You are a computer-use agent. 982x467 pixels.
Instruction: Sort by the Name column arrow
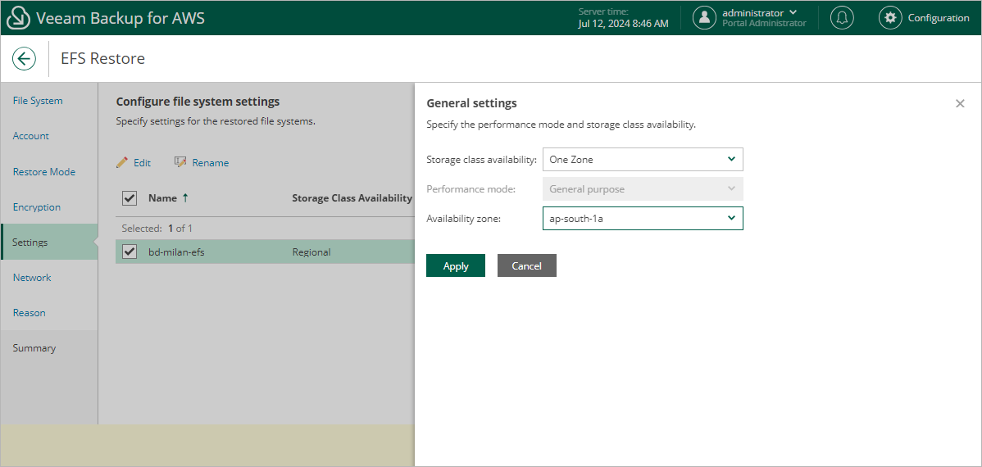tap(184, 197)
